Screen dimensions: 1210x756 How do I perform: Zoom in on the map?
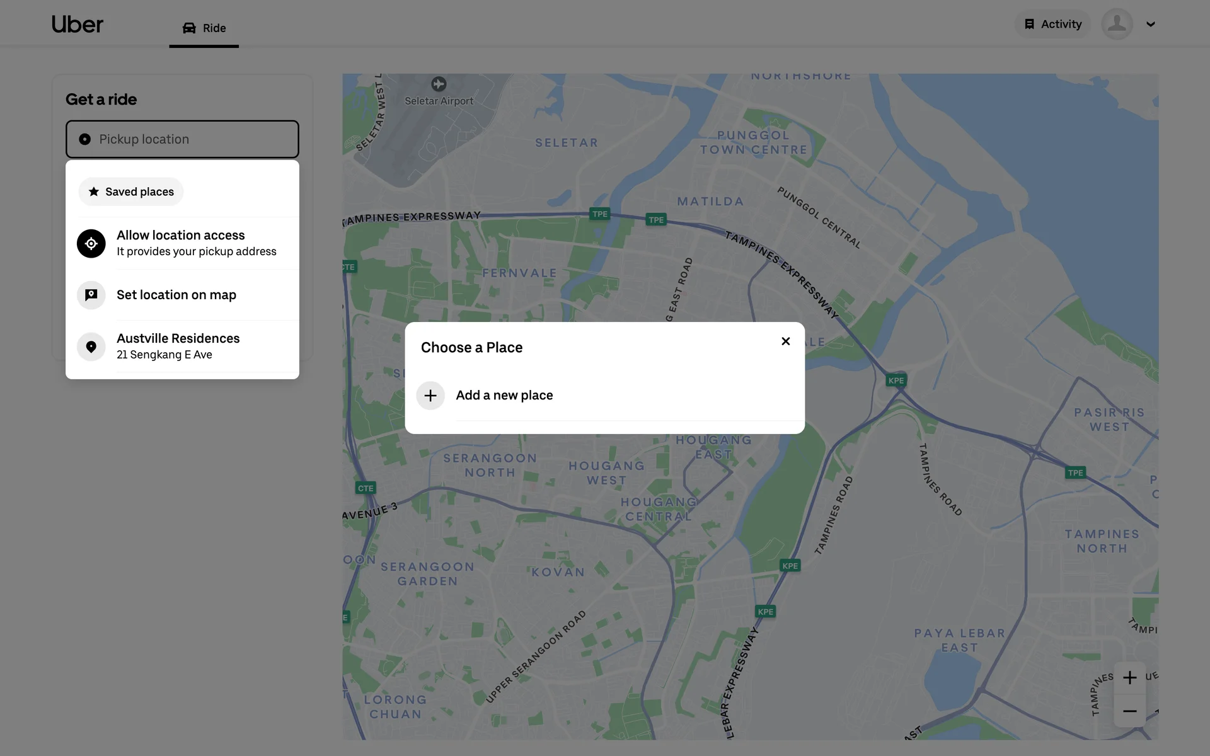click(1129, 678)
